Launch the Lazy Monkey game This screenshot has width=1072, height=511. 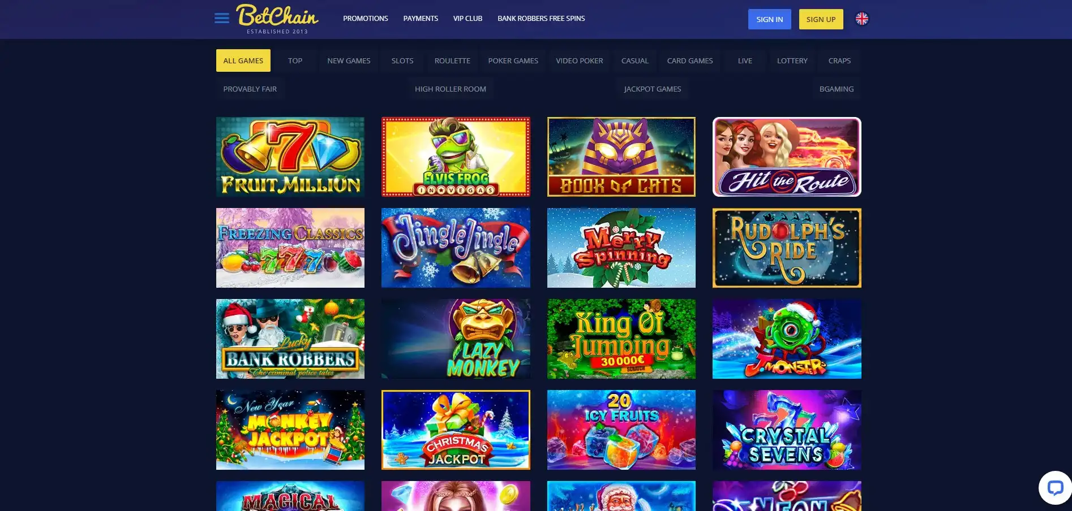[456, 339]
